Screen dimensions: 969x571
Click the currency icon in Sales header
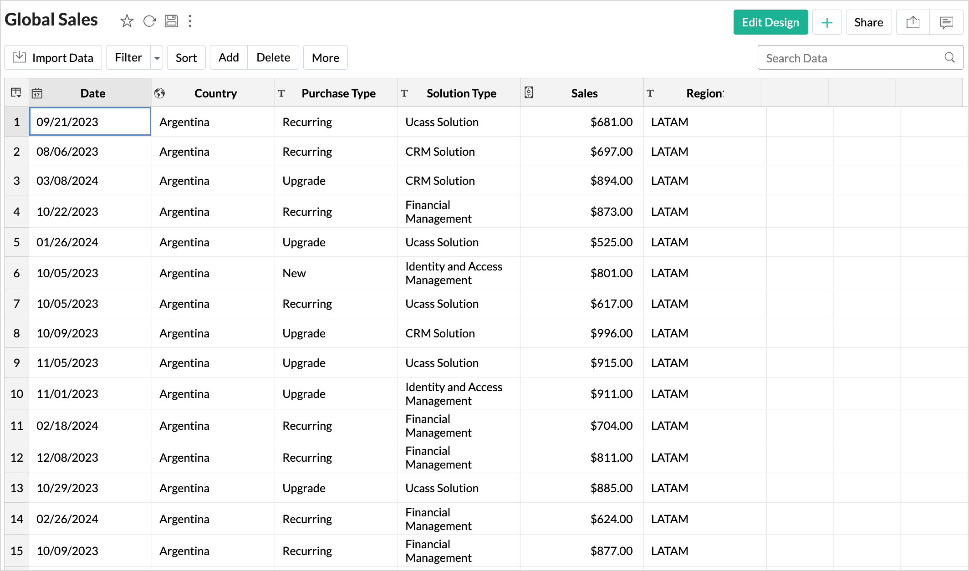529,93
